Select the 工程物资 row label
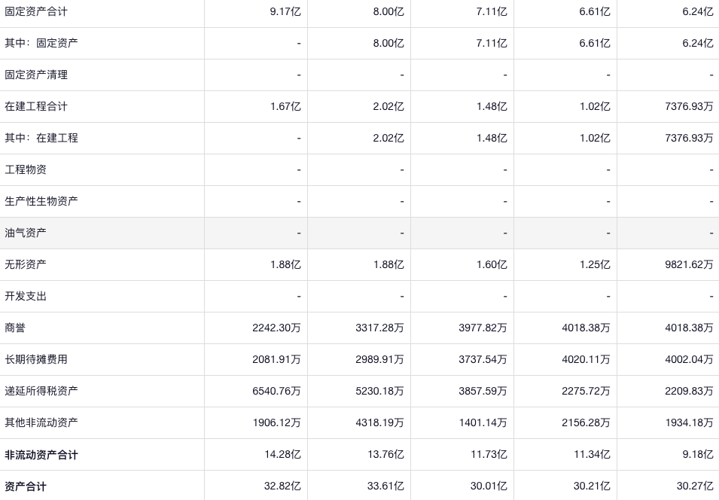 coord(26,169)
